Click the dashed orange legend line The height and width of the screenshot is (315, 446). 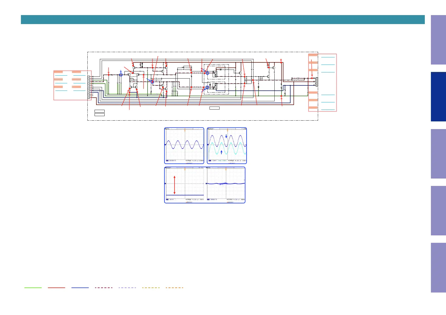[x=174, y=287]
